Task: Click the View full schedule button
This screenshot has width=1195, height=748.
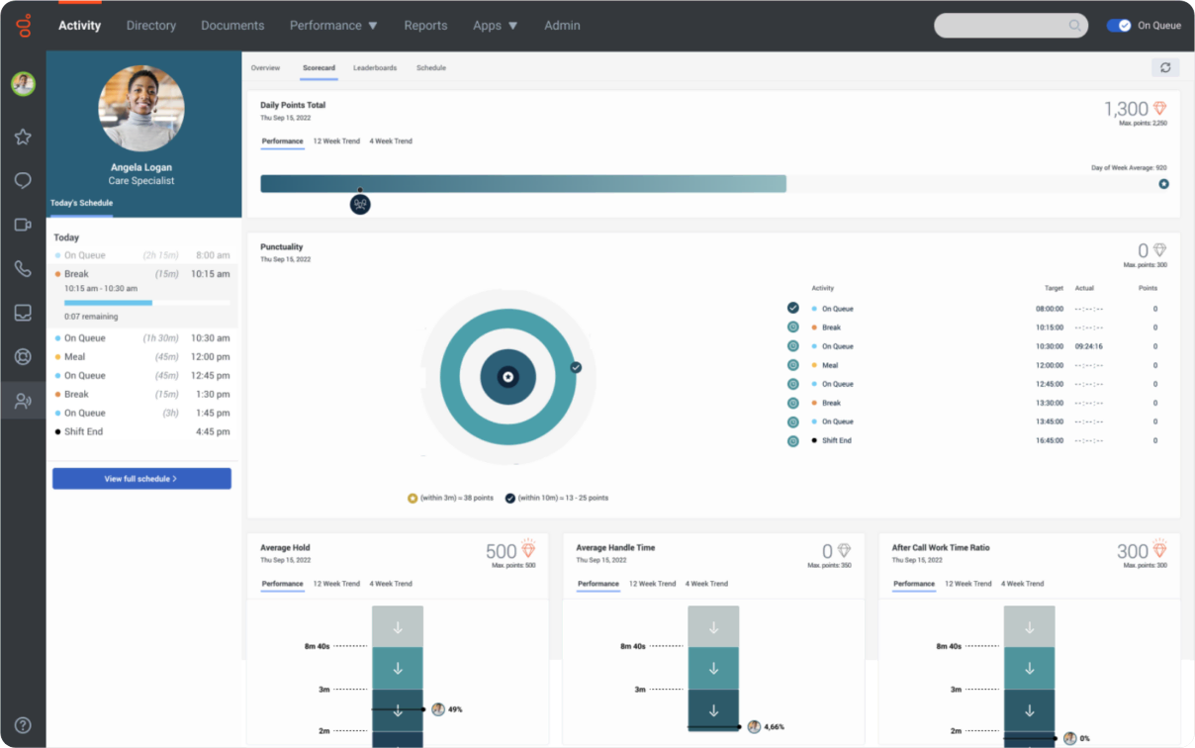Action: click(141, 479)
